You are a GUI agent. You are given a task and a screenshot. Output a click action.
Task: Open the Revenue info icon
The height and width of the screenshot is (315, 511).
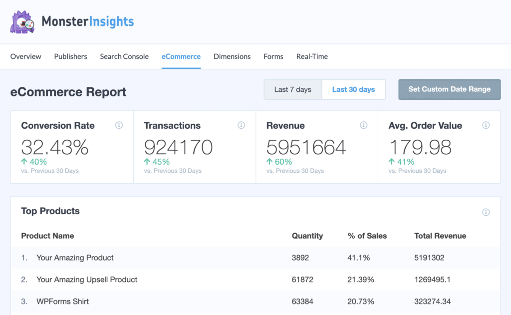pyautogui.click(x=363, y=125)
